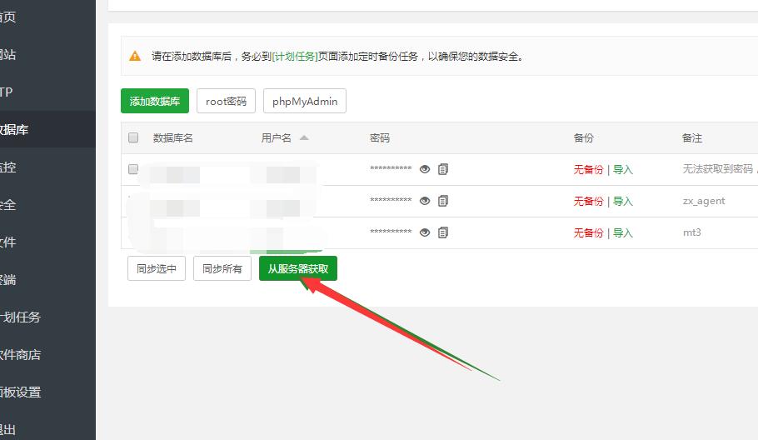The image size is (758, 440).
Task: Show password for the zx_agent database row
Action: click(x=425, y=201)
